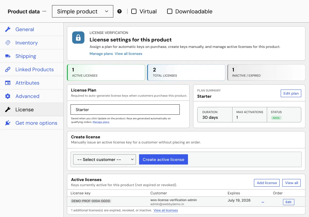
Task: Click license key DEMO-PROF-0004-DDDD
Action: 91,201
